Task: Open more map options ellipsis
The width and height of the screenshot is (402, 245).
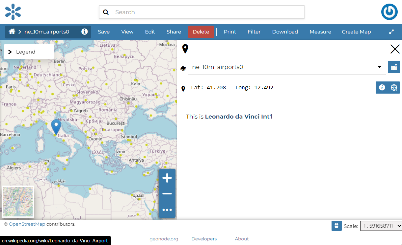Action: click(167, 210)
